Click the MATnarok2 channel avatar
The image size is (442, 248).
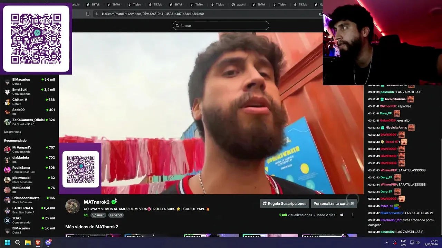73,206
